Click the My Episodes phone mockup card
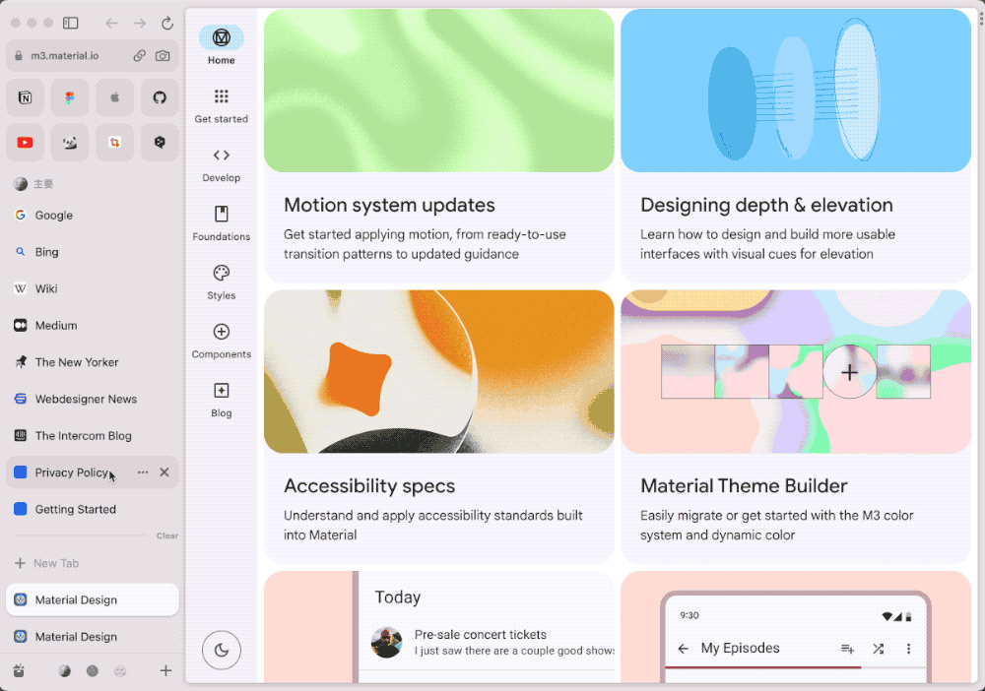 tap(796, 627)
